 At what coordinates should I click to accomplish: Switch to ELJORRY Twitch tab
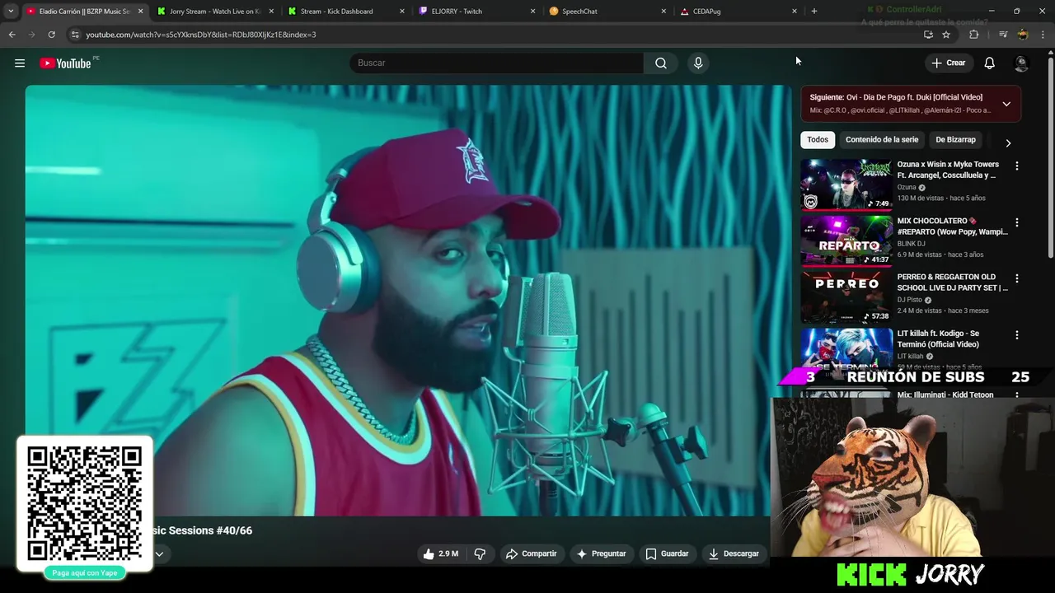477,12
